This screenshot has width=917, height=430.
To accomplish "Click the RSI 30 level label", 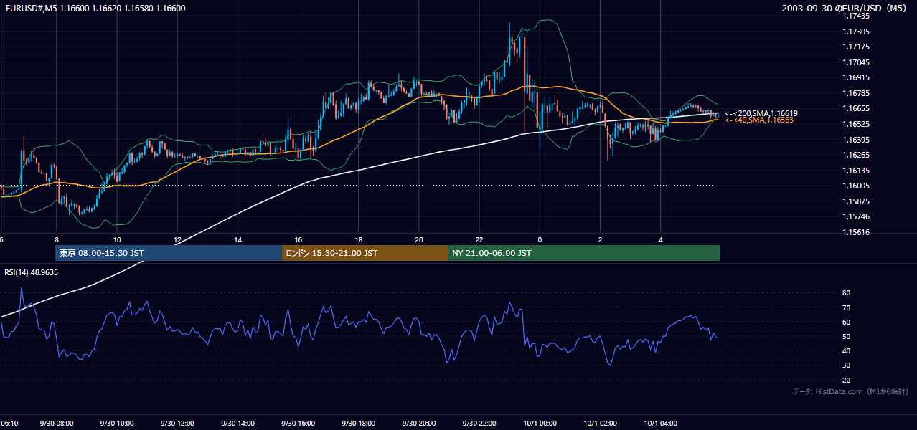I will point(846,365).
